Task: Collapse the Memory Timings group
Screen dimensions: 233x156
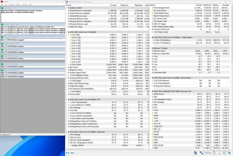Action: (x=150, y=48)
